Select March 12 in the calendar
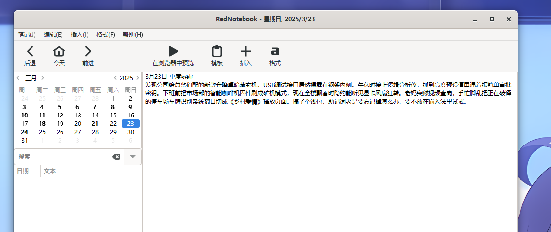 point(60,115)
